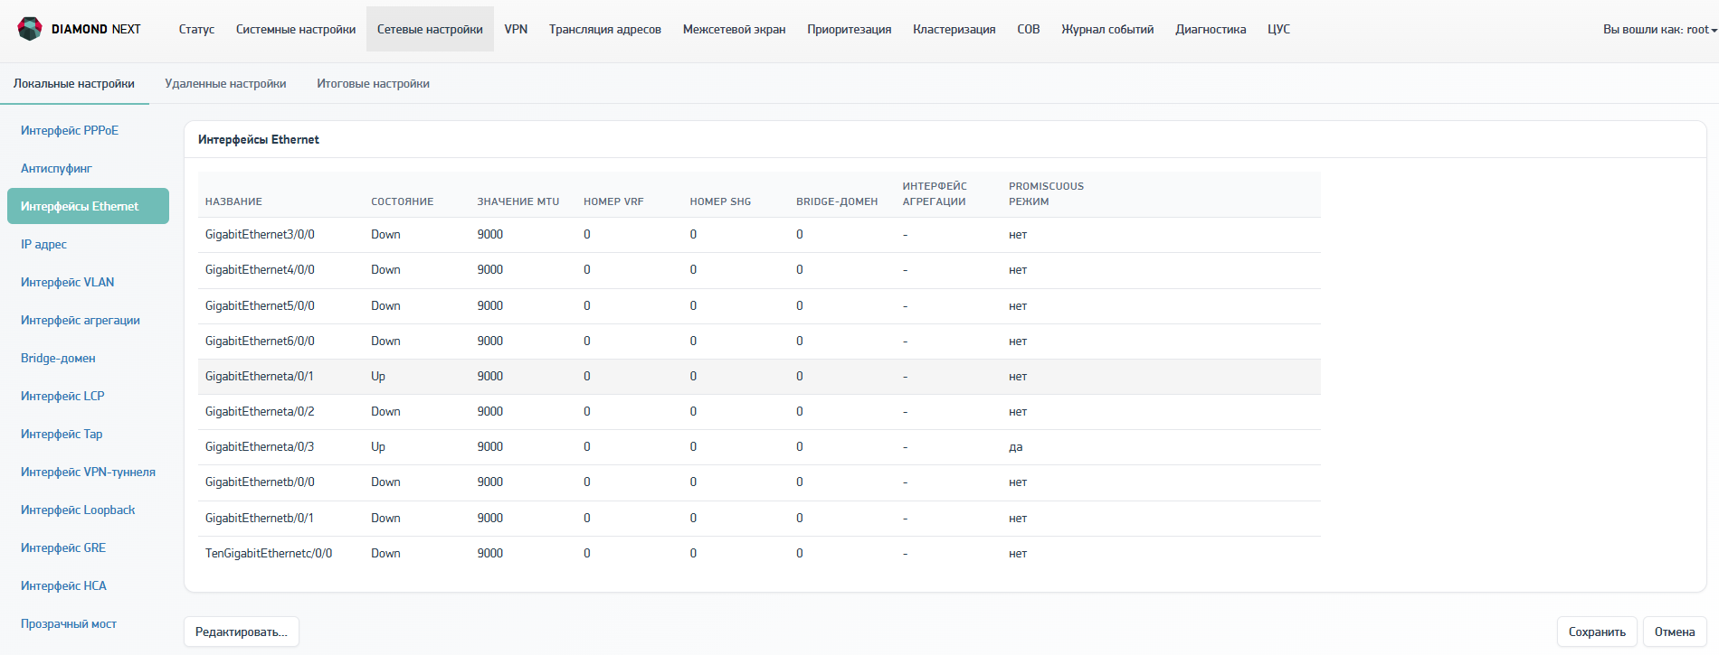Select the Сетевые настройки menu item

pyautogui.click(x=430, y=29)
